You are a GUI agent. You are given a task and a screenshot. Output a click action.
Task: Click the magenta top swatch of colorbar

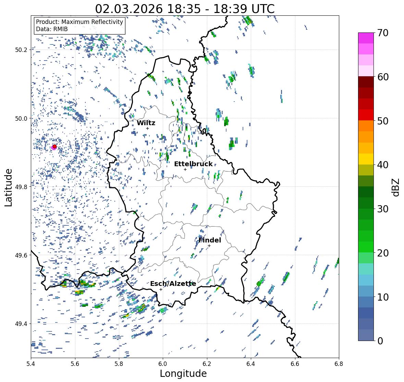tap(366, 38)
